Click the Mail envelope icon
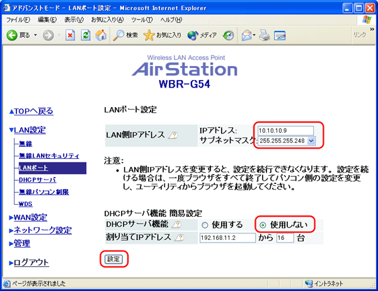The image size is (378, 291). [x=246, y=35]
